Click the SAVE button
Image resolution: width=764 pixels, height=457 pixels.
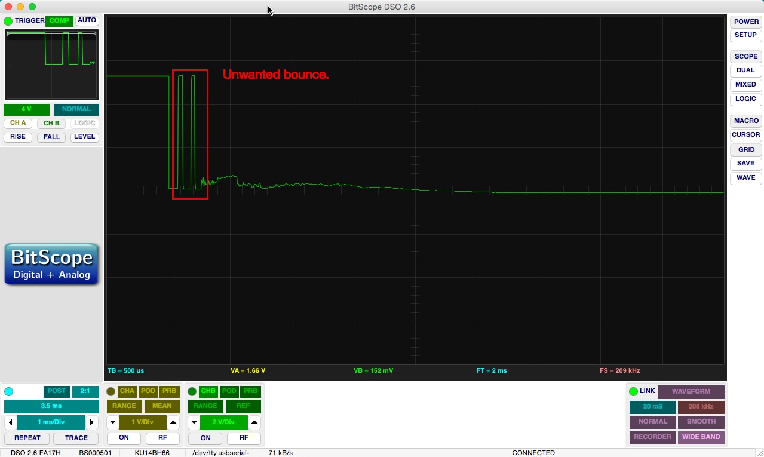tap(745, 164)
